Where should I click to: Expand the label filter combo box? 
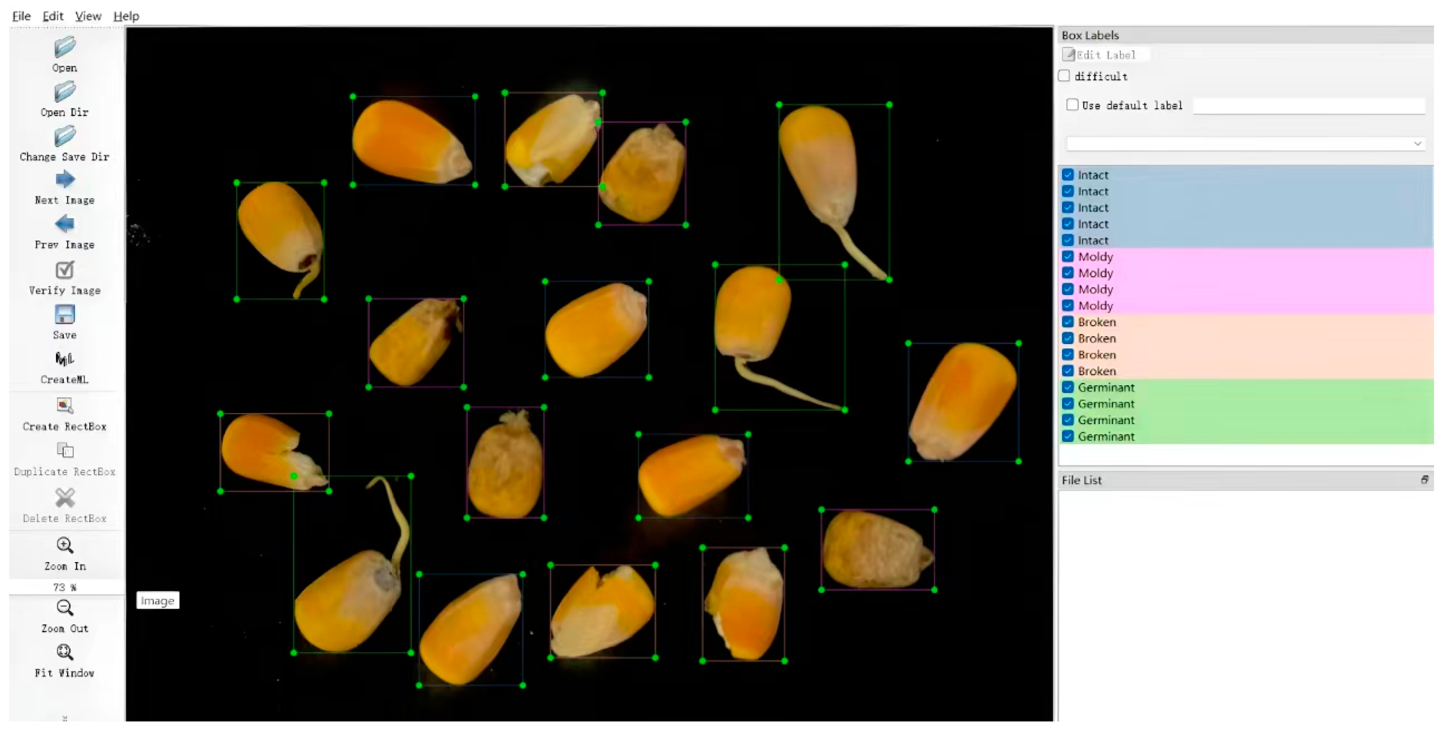point(1245,143)
